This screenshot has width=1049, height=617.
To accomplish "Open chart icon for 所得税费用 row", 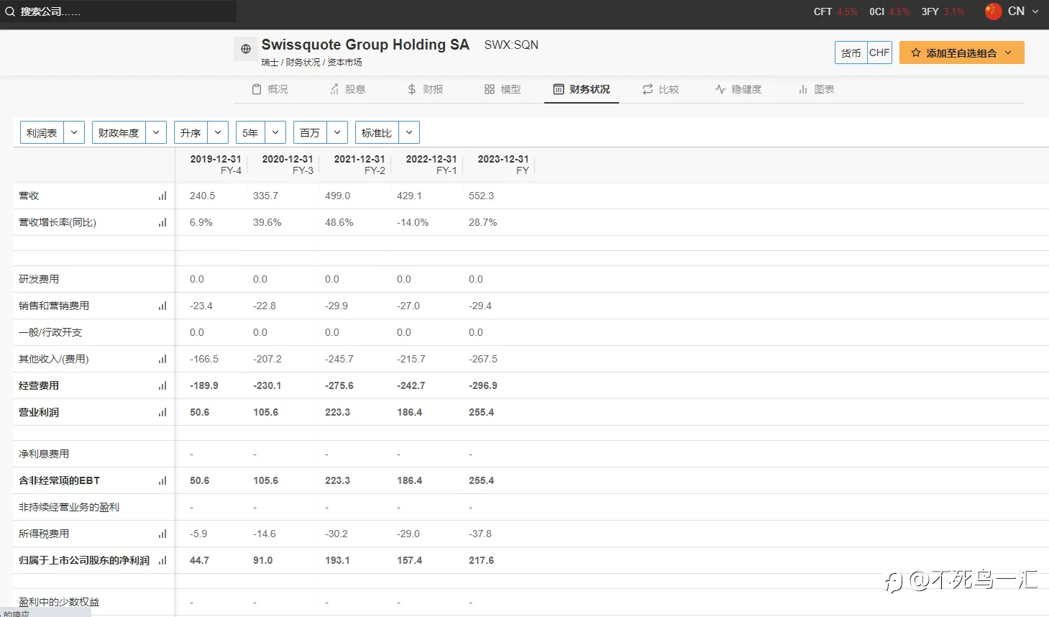I will [162, 534].
